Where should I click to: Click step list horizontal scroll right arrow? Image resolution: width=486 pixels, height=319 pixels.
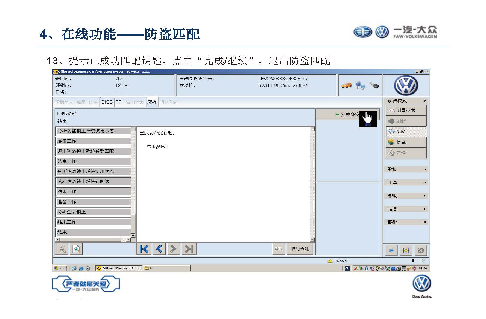128,240
